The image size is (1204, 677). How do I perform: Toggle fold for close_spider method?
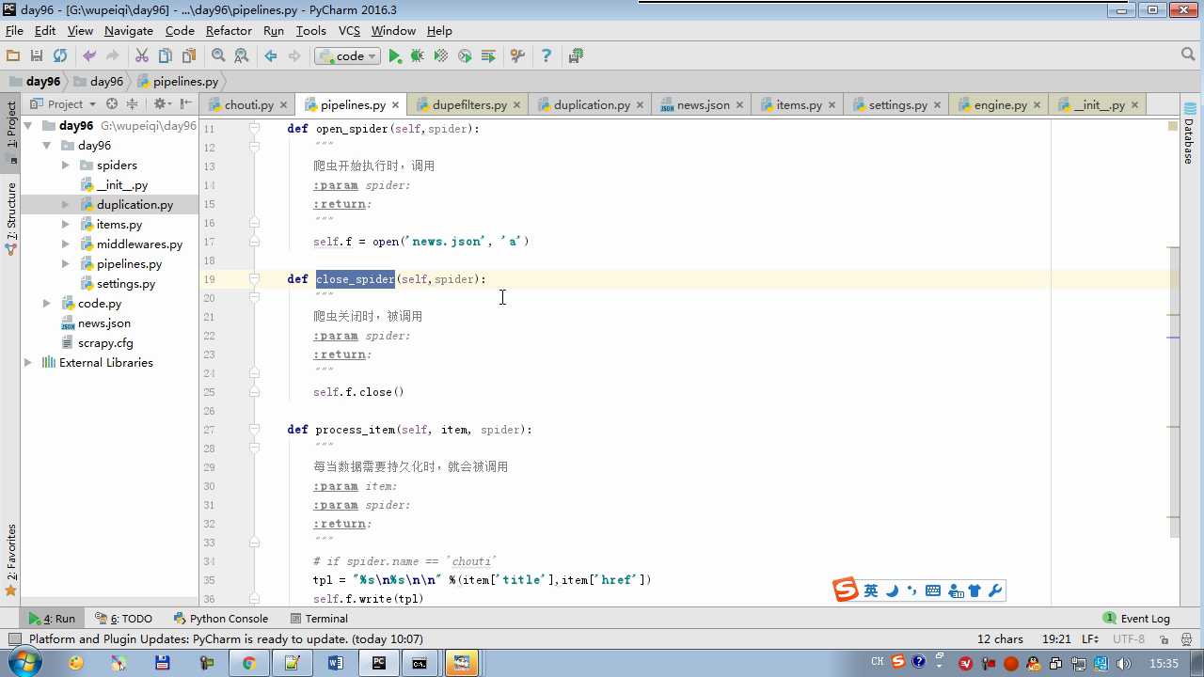(254, 279)
